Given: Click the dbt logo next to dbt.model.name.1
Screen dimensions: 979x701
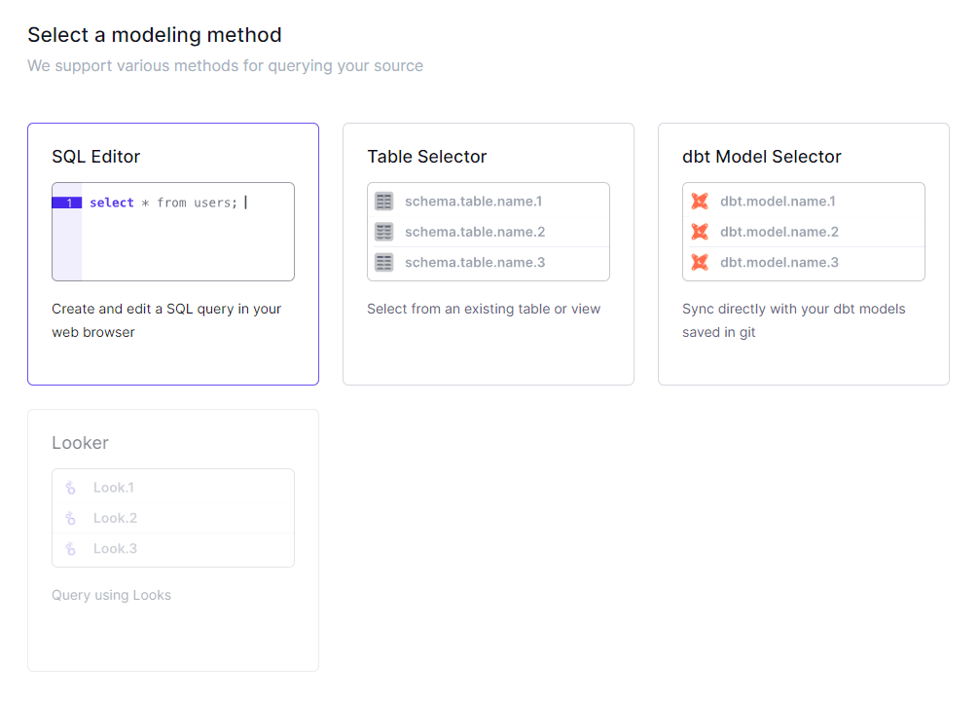Looking at the screenshot, I should click(x=700, y=202).
